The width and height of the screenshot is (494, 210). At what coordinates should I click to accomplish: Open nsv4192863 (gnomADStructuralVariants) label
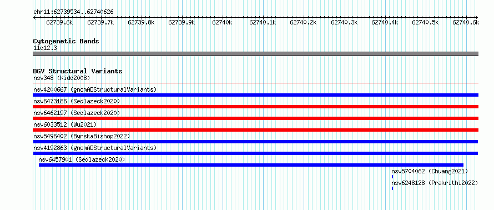[x=95, y=148]
